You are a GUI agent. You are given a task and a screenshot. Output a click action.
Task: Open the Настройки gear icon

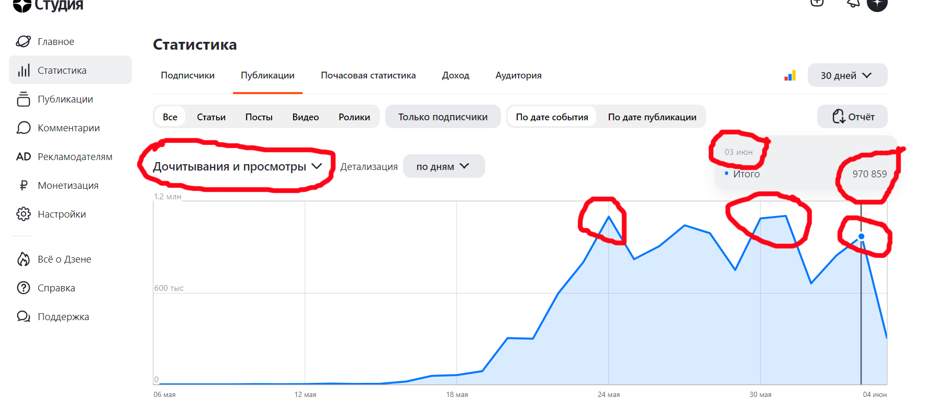coord(24,214)
